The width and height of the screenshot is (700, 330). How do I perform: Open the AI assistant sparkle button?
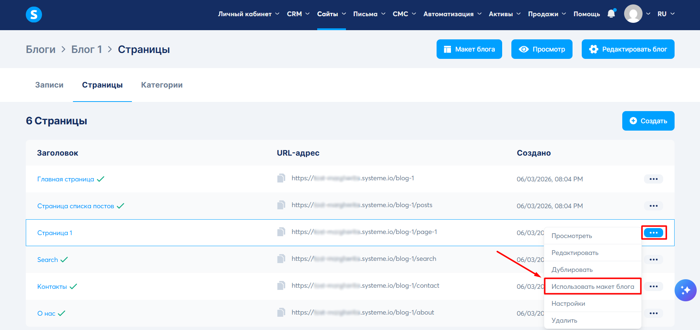coord(685,290)
